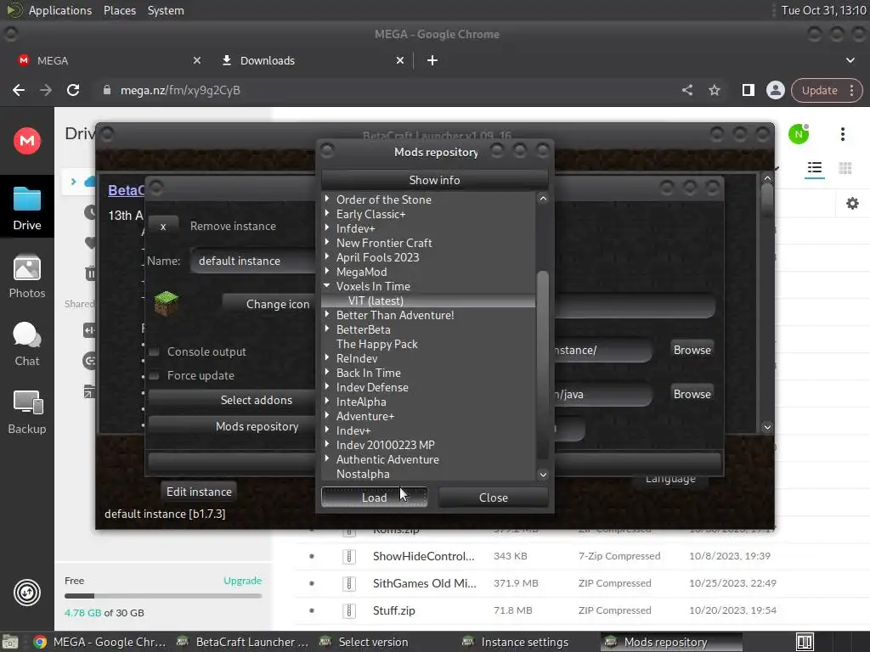870x652 pixels.
Task: Open Chrome side panel icon
Action: [x=748, y=90]
